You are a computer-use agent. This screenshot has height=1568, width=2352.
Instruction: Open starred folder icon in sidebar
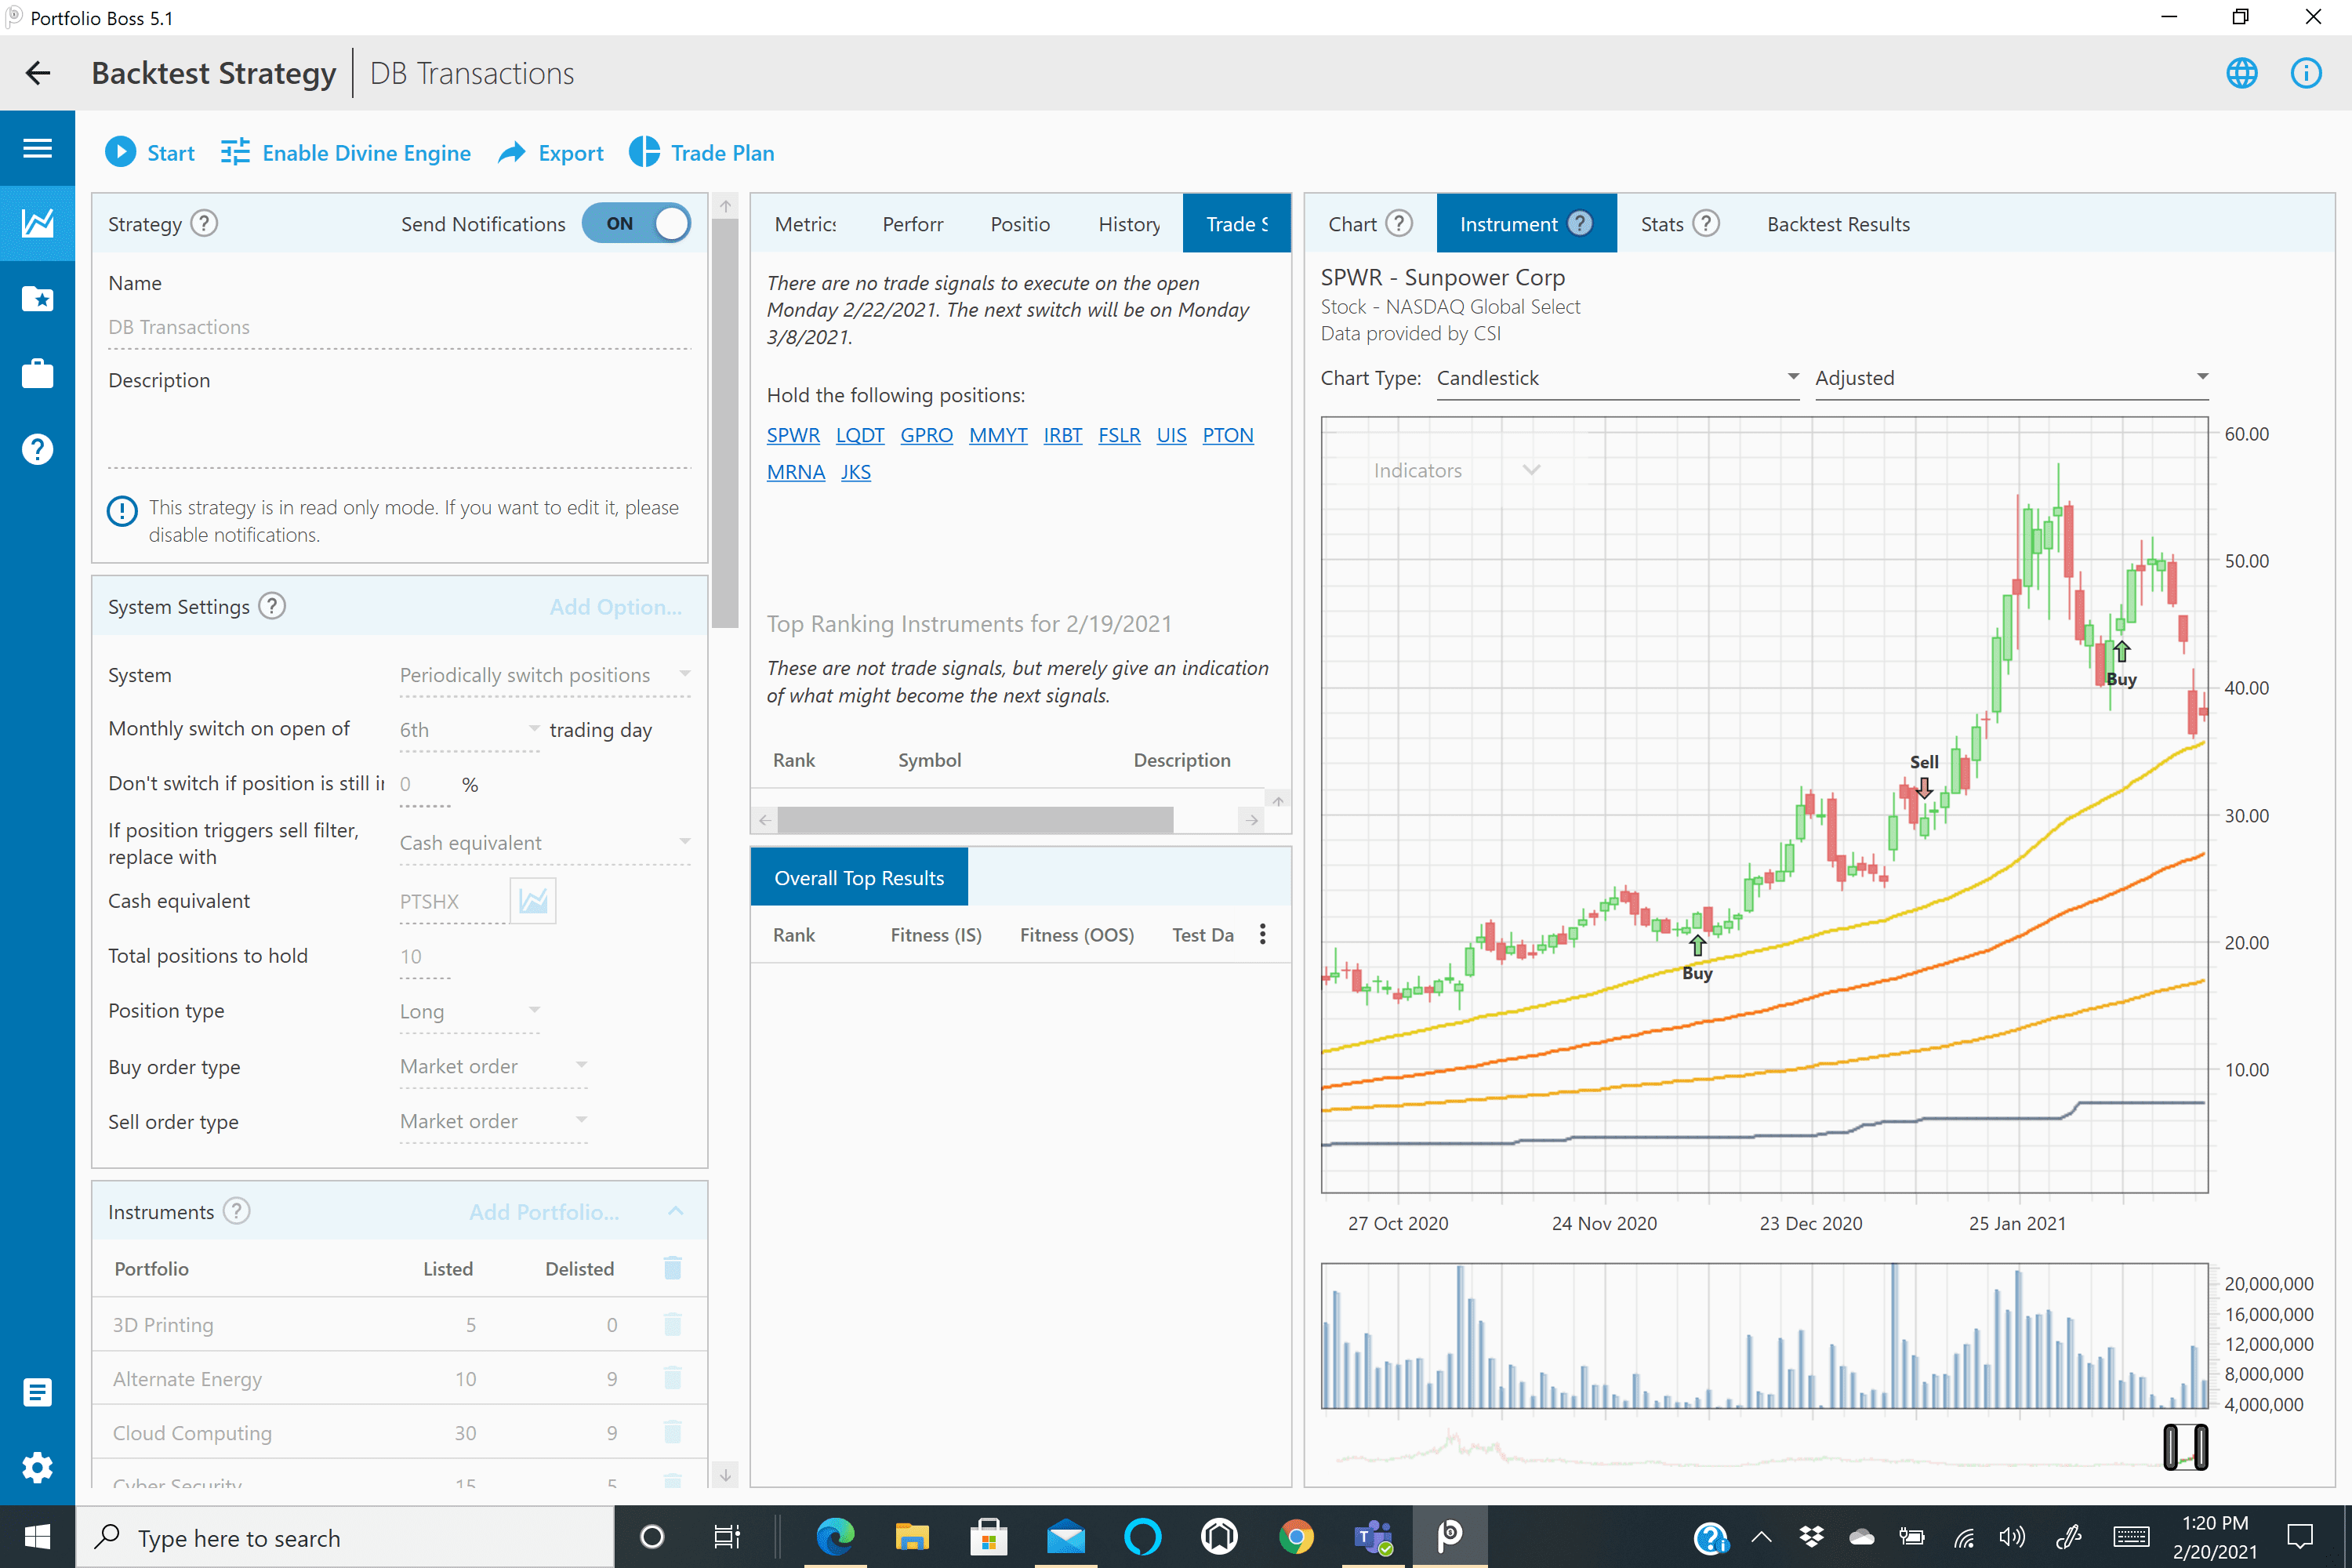pyautogui.click(x=37, y=298)
